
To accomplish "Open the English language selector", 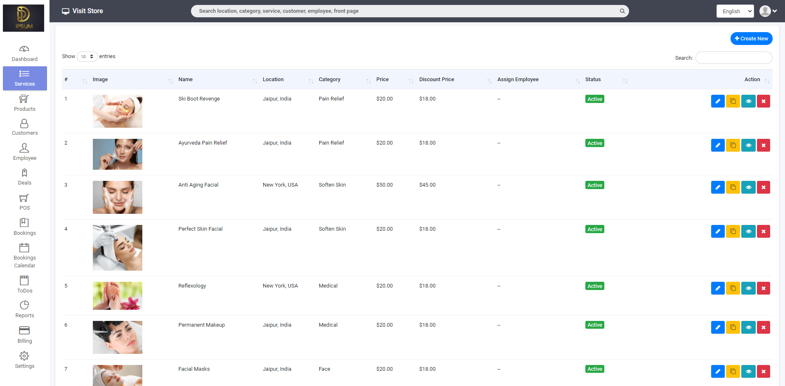I will pyautogui.click(x=735, y=11).
